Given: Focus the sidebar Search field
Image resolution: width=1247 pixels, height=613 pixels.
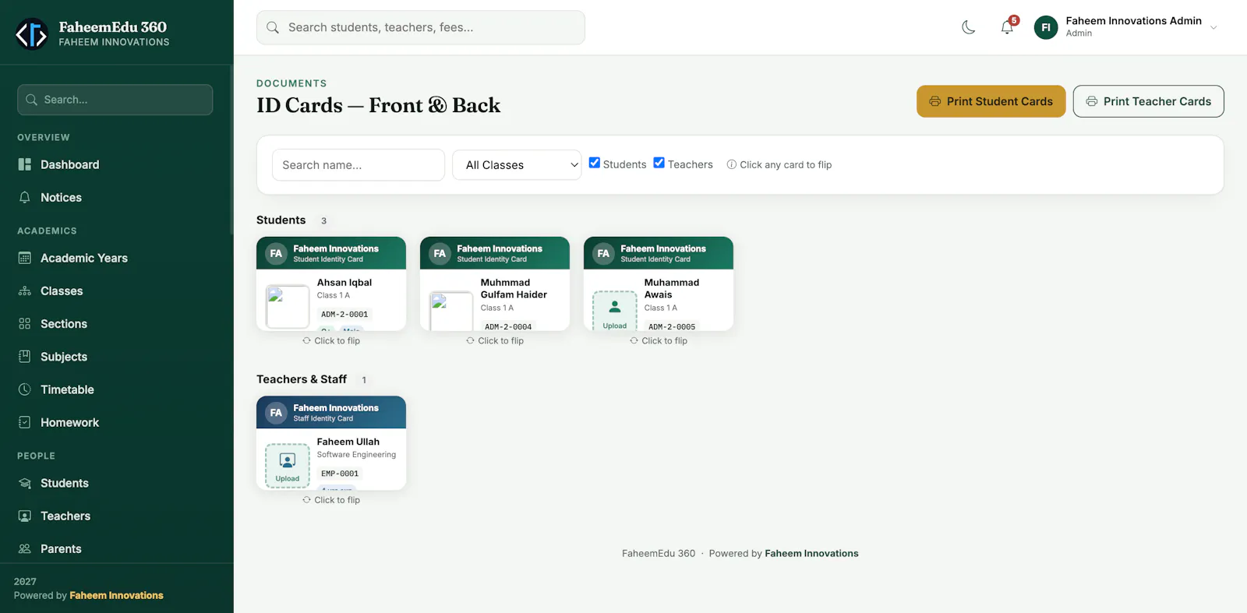Looking at the screenshot, I should click(x=115, y=100).
